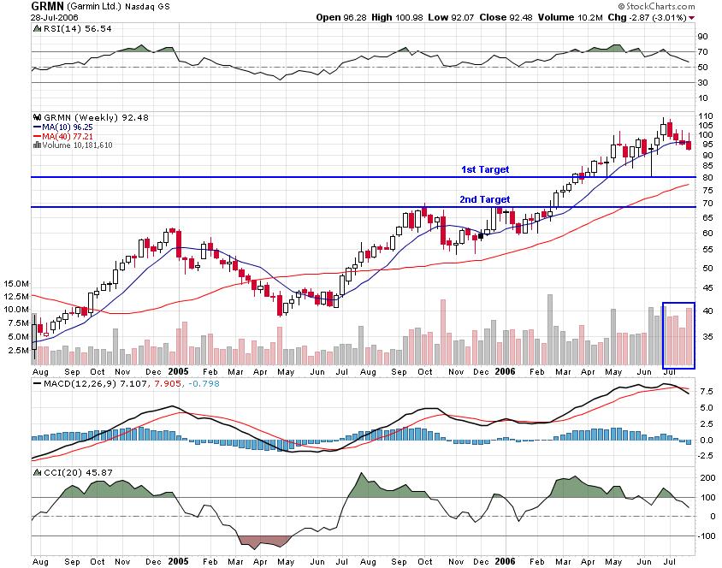This screenshot has width=722, height=568.
Task: Click the volume bars icon beside Volume 10,181,610
Action: pos(37,145)
